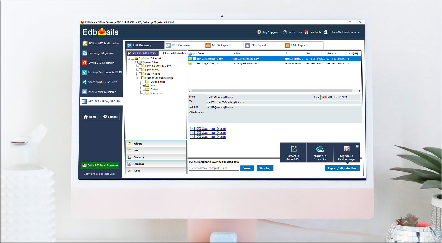Collapse Top of Outlook data file node

(136, 78)
